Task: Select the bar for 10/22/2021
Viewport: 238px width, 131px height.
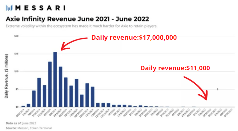Action: (x=87, y=95)
